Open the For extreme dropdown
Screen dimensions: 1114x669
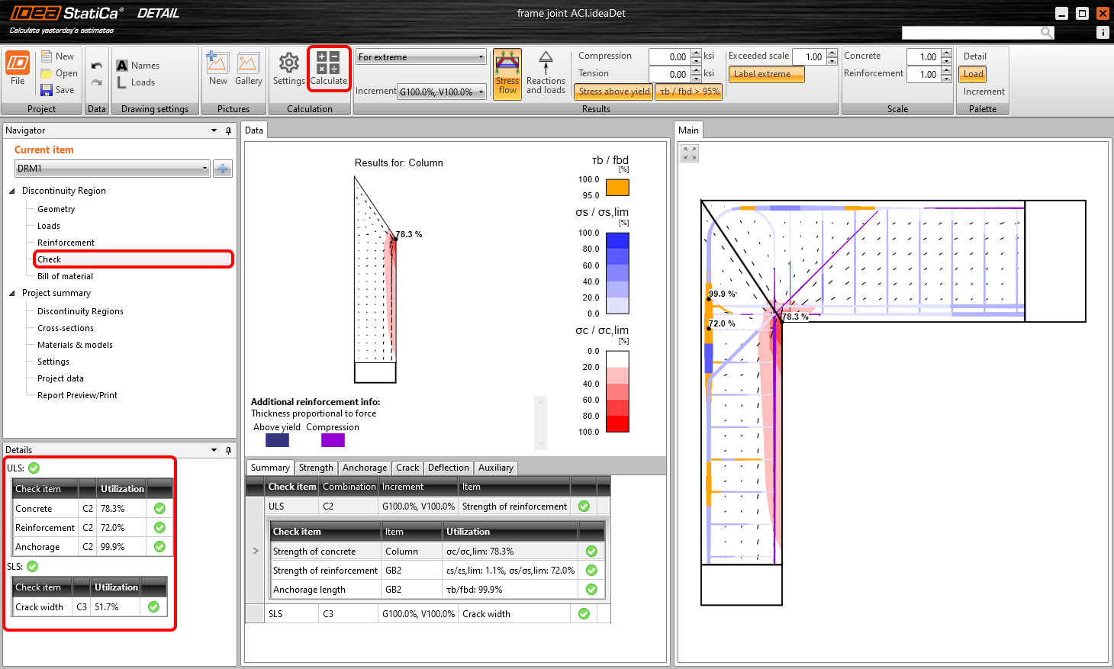click(x=421, y=57)
